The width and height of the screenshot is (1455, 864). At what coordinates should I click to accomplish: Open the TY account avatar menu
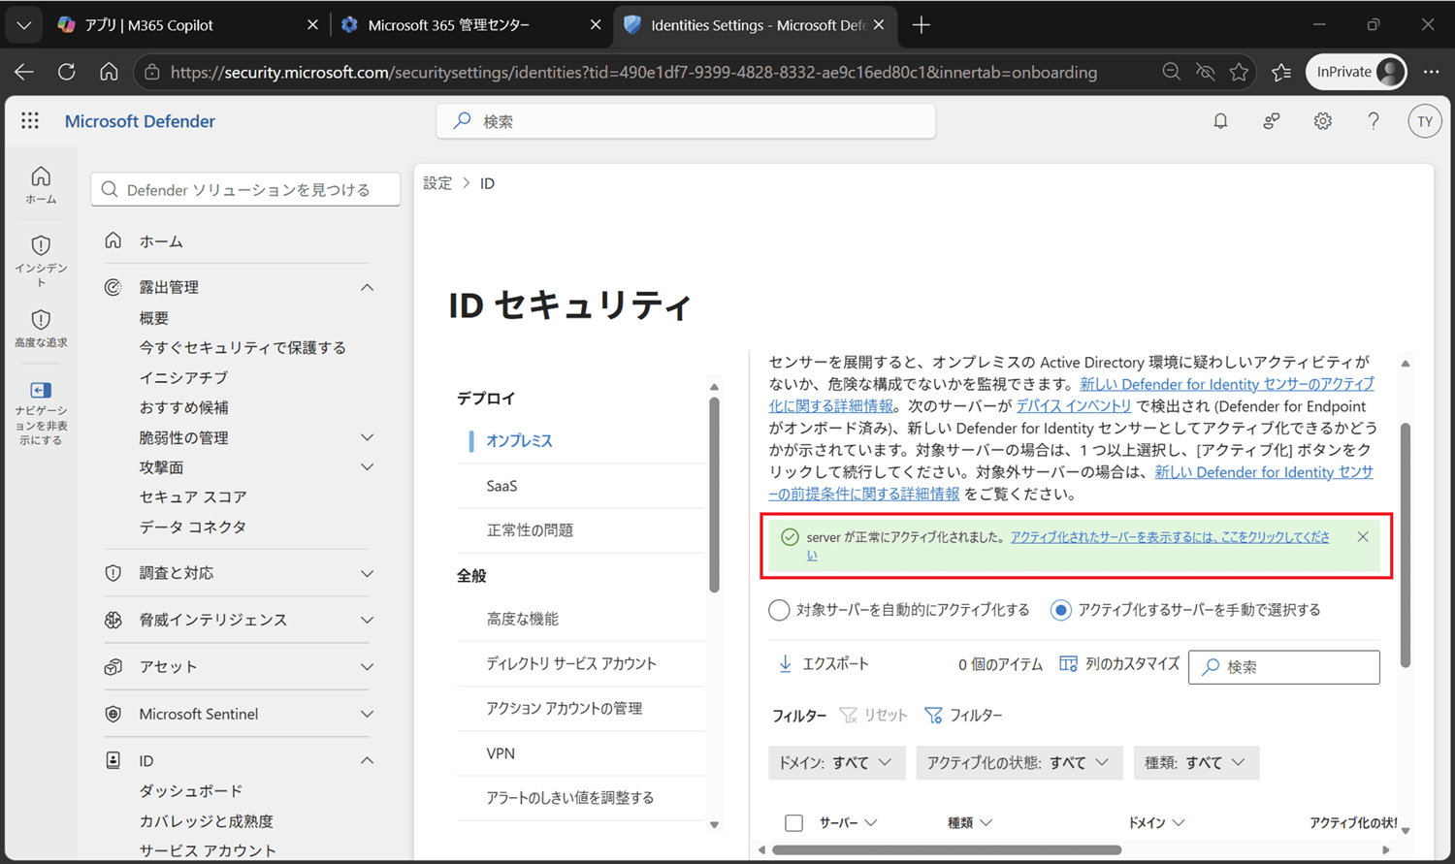tap(1424, 121)
